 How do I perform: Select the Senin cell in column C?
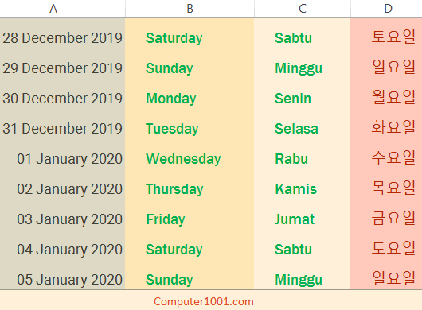[303, 99]
